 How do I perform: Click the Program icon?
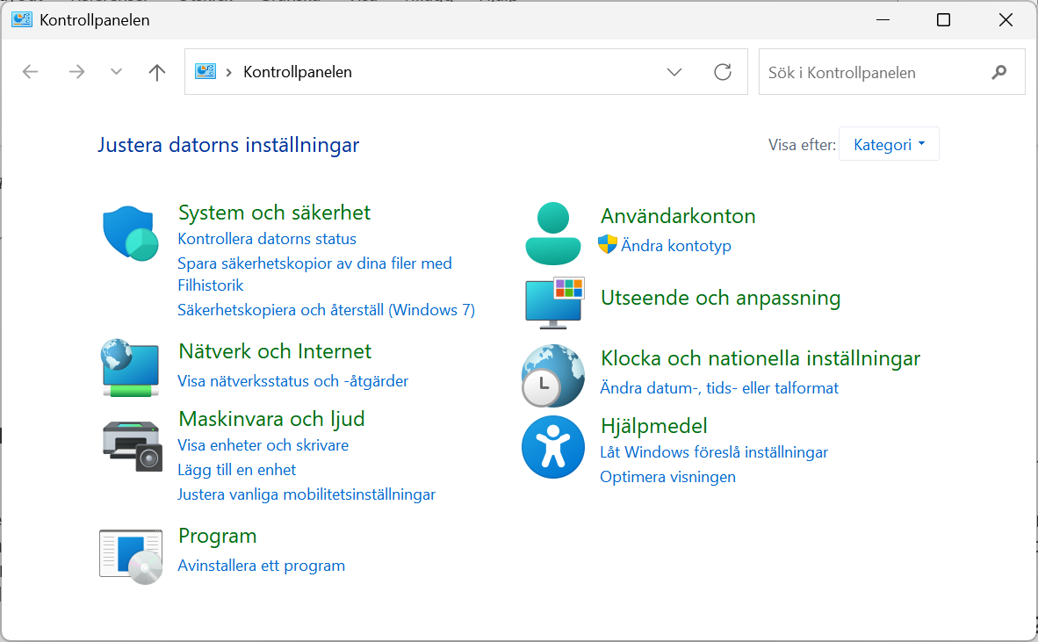tap(130, 555)
